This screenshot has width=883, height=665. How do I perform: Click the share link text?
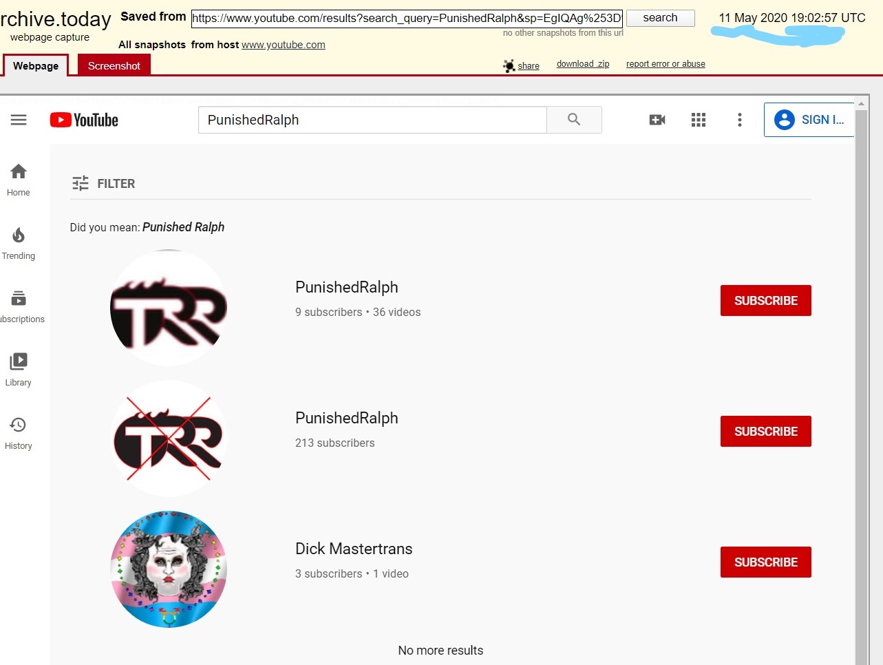coord(529,66)
